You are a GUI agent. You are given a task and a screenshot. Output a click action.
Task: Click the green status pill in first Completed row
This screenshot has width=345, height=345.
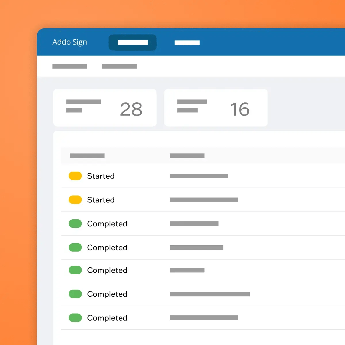point(75,224)
